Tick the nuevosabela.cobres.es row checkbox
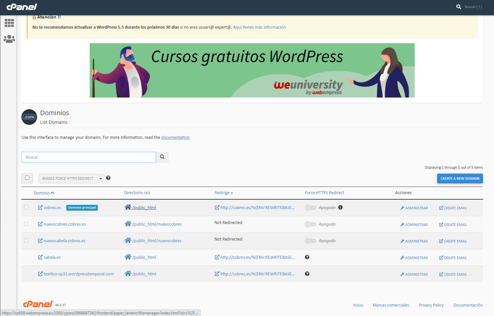Image resolution: width=494 pixels, height=316 pixels. [x=26, y=241]
